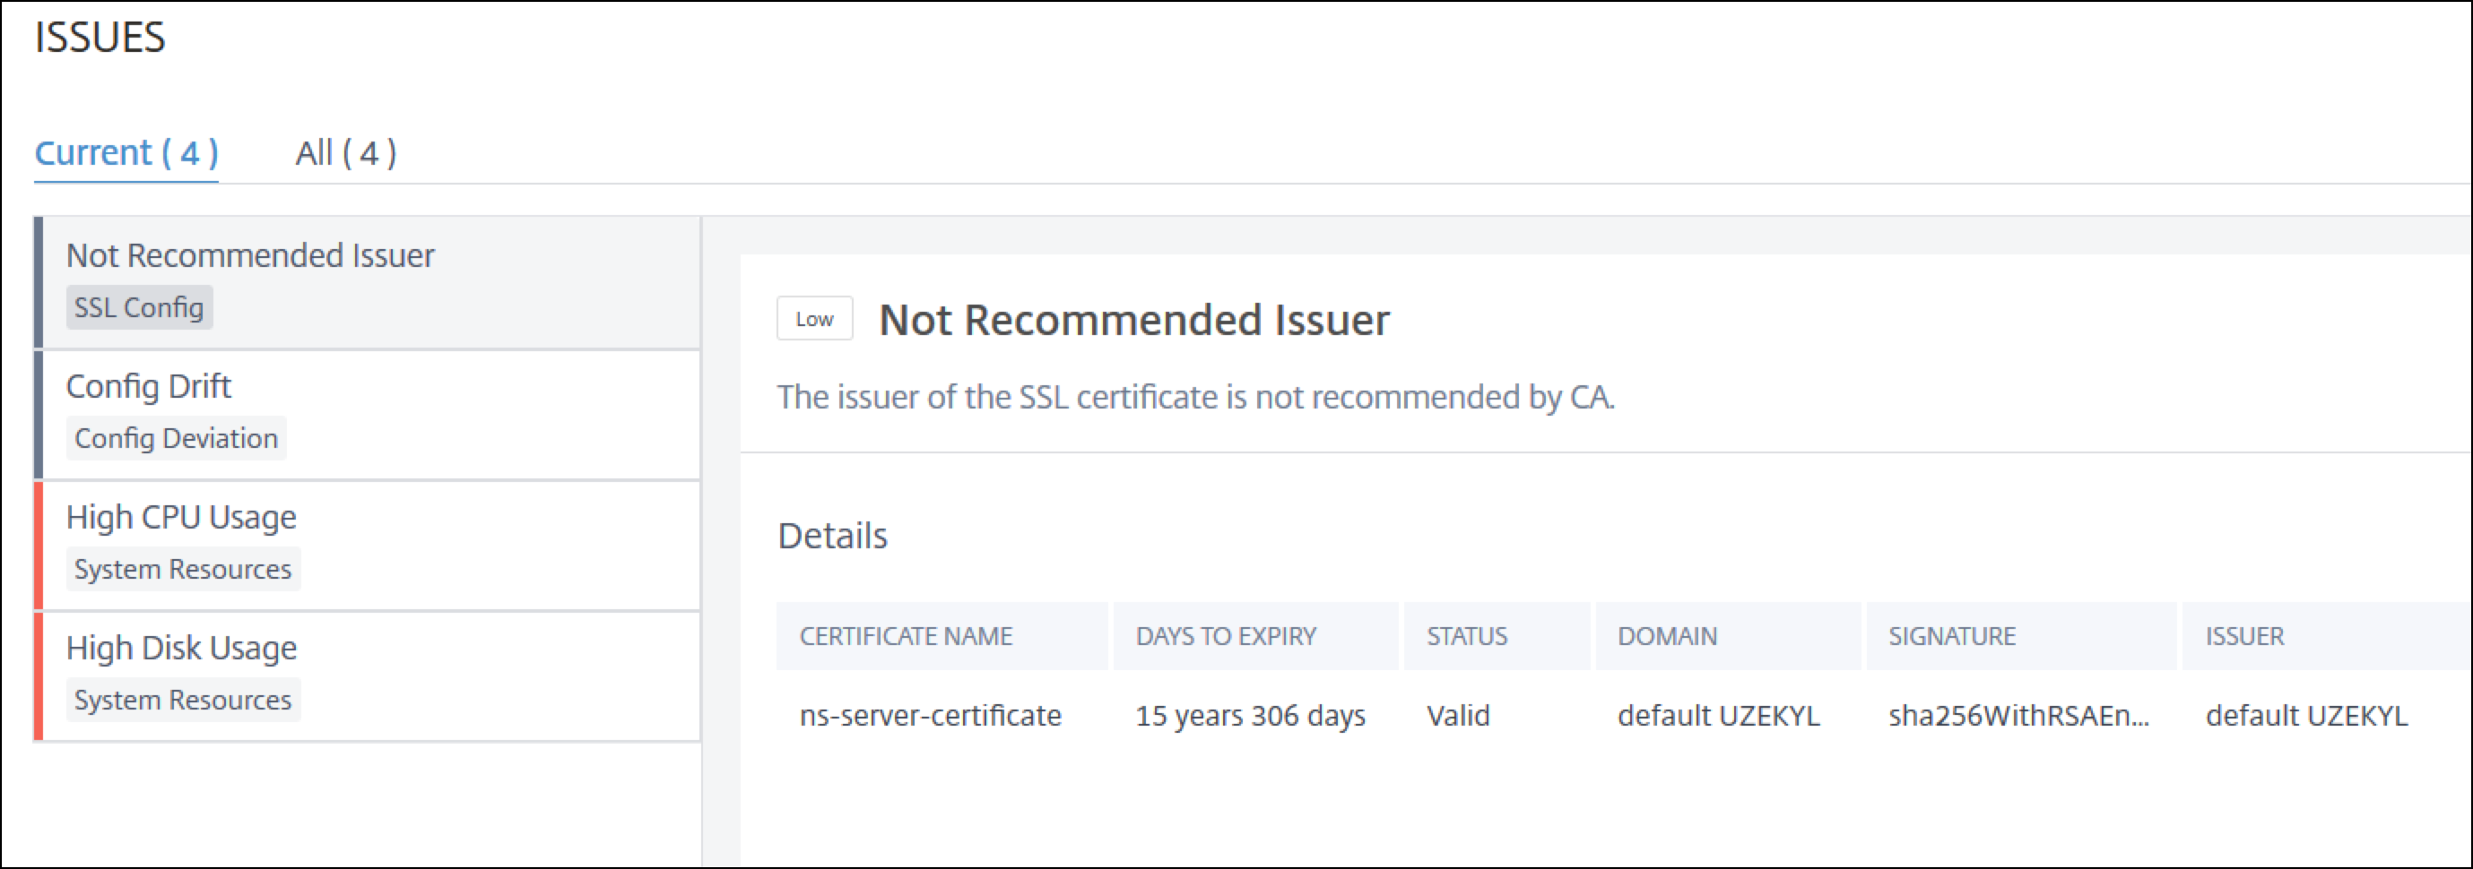The width and height of the screenshot is (2473, 869).
Task: Click the Not Recommended Issuer detail heading
Action: [x=1133, y=320]
